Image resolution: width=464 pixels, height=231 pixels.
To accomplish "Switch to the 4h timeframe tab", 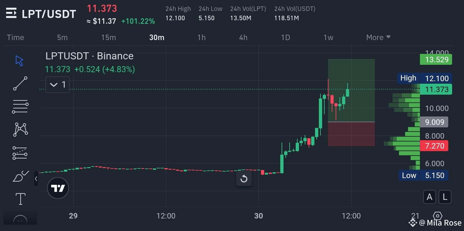I will [x=243, y=37].
